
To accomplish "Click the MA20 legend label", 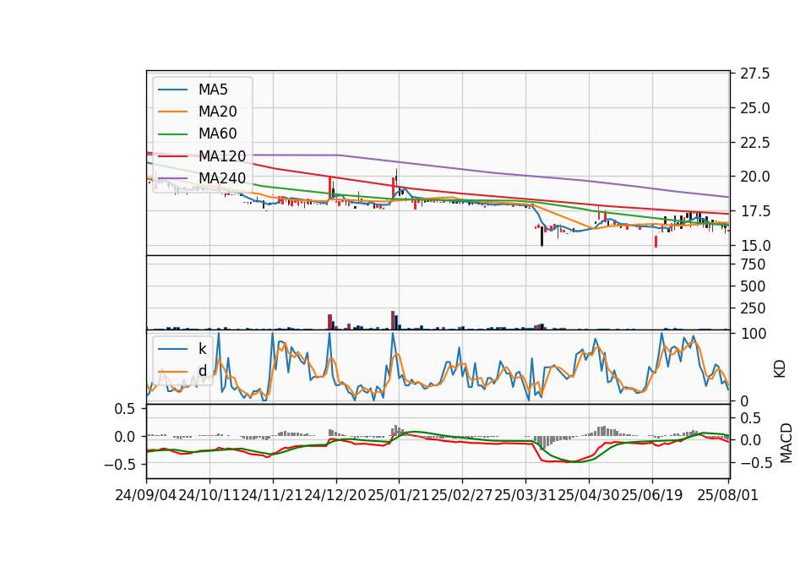I will click(217, 112).
